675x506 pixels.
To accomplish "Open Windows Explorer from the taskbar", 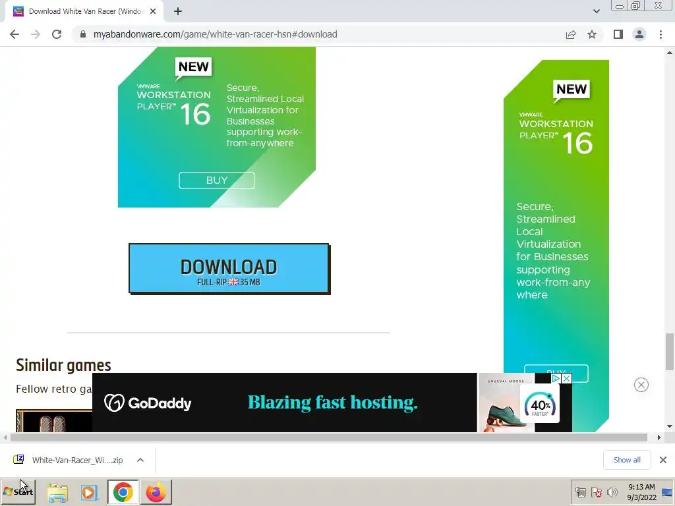I will point(57,492).
